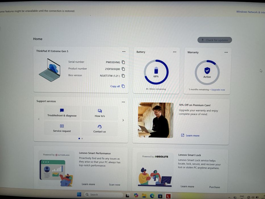Copy the serial number PW03EHNG

pyautogui.click(x=123, y=62)
